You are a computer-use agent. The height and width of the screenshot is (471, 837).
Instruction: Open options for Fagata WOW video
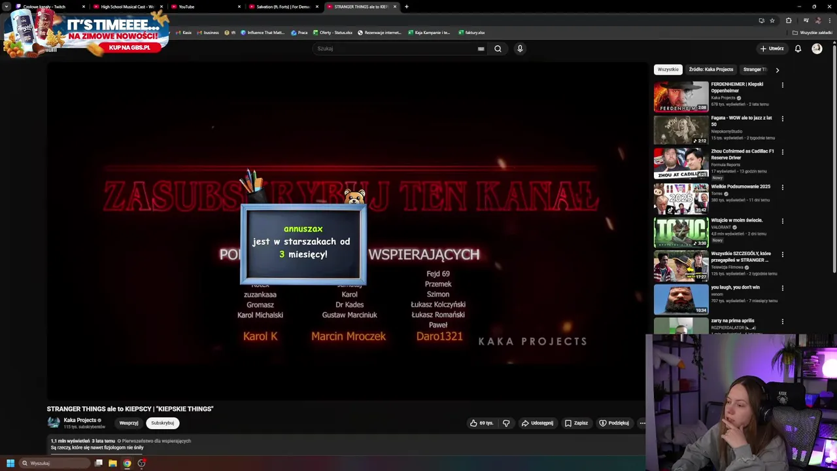click(x=782, y=118)
